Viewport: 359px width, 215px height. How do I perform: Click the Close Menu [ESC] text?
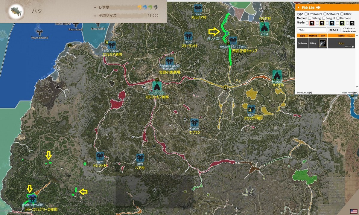click(350, 93)
